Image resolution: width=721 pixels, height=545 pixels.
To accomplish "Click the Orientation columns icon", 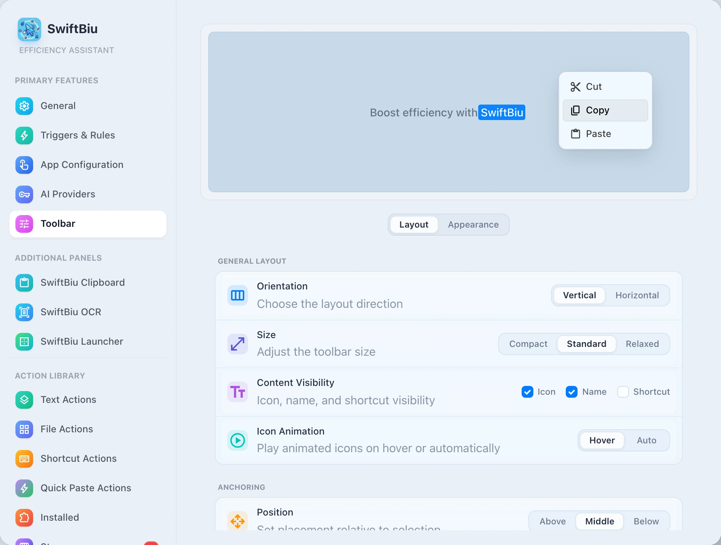I will [x=238, y=295].
